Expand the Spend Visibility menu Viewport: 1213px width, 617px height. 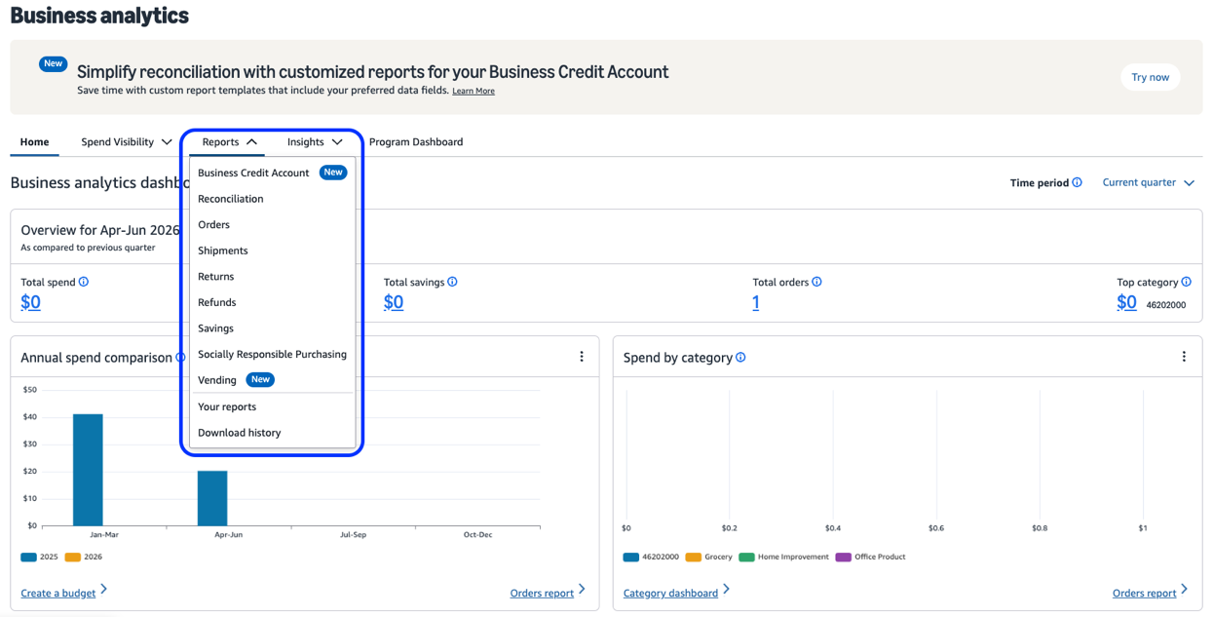pos(127,142)
